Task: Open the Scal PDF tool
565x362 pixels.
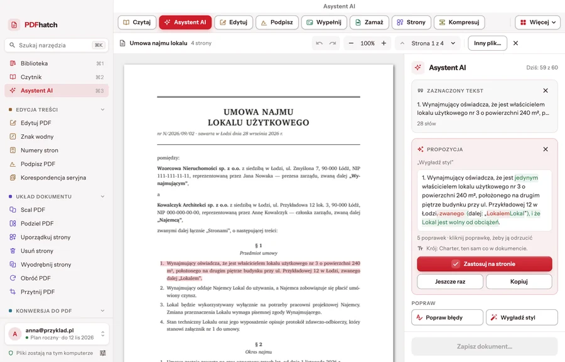Action: tap(56, 210)
